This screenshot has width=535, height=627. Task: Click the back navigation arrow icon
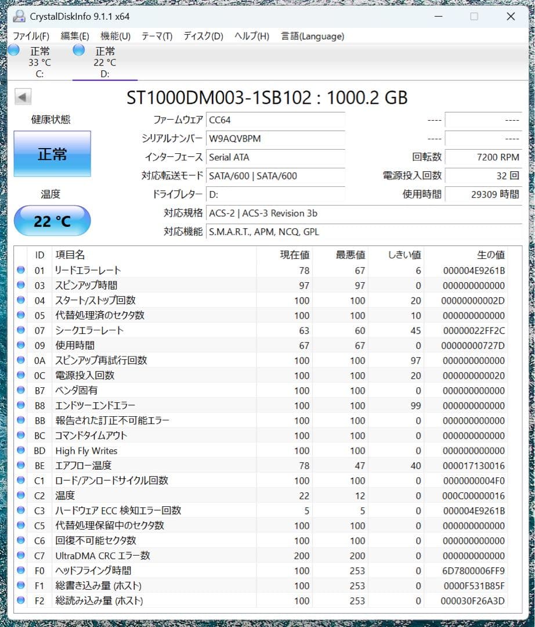pyautogui.click(x=22, y=97)
